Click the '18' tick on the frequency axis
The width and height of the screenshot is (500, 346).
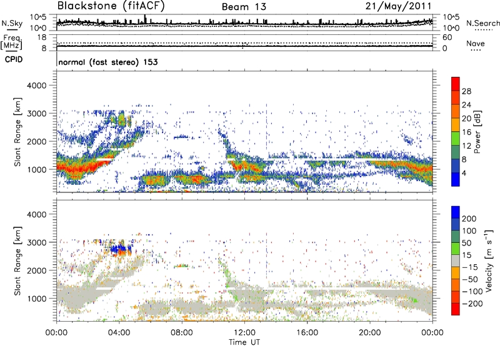click(42, 37)
